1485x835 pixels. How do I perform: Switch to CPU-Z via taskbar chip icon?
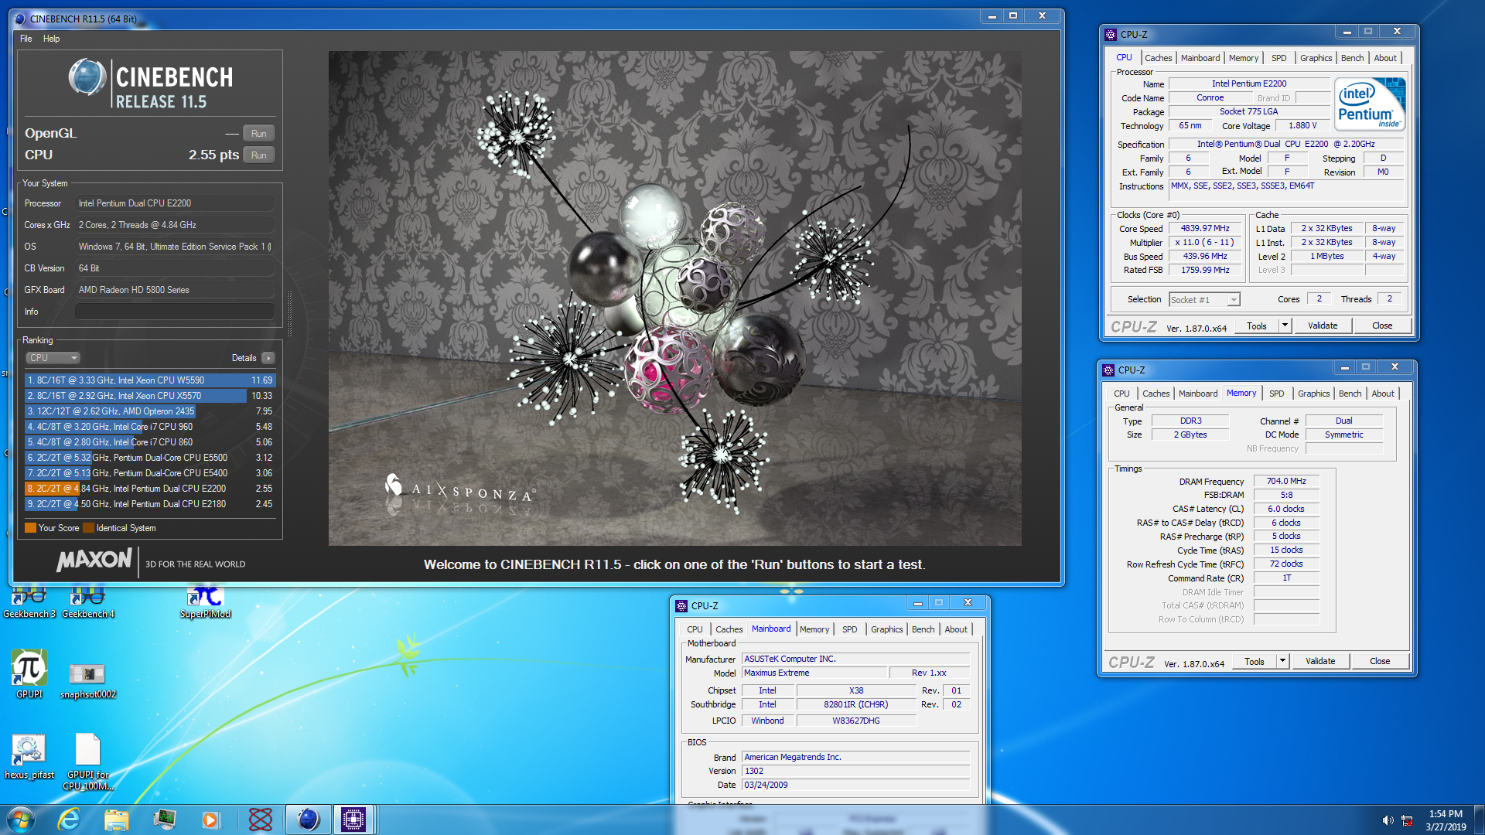click(x=353, y=820)
